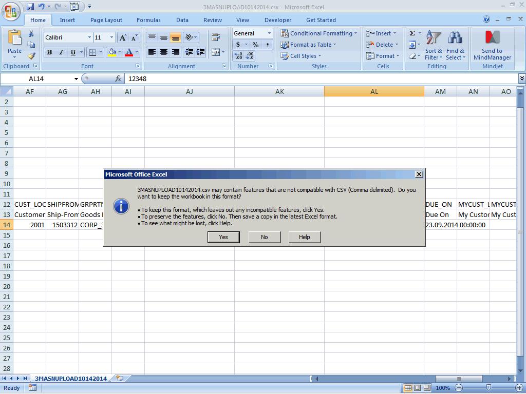Switch to the Formulas tab
The image size is (526, 394).
[x=148, y=20]
